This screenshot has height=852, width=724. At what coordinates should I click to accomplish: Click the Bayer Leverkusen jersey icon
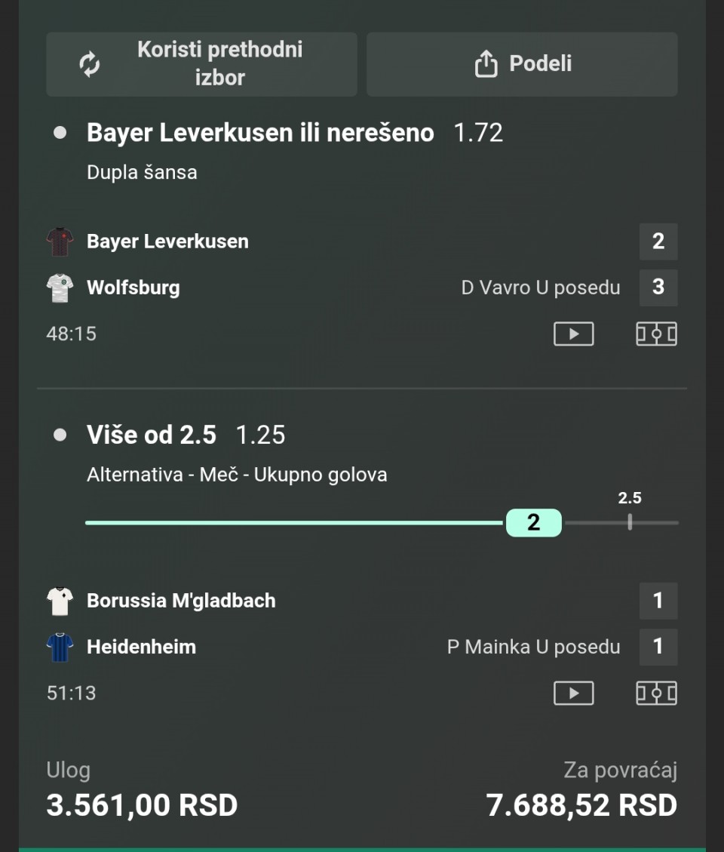click(x=60, y=241)
